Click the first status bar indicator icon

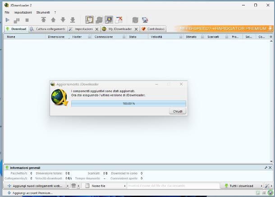pos(258,193)
